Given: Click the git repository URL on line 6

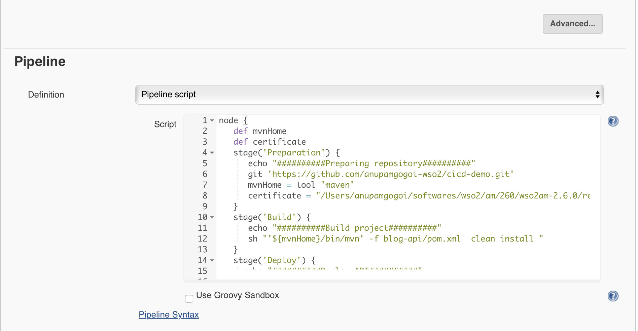Looking at the screenshot, I should click(390, 174).
